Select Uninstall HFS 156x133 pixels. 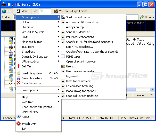tap(38, 112)
